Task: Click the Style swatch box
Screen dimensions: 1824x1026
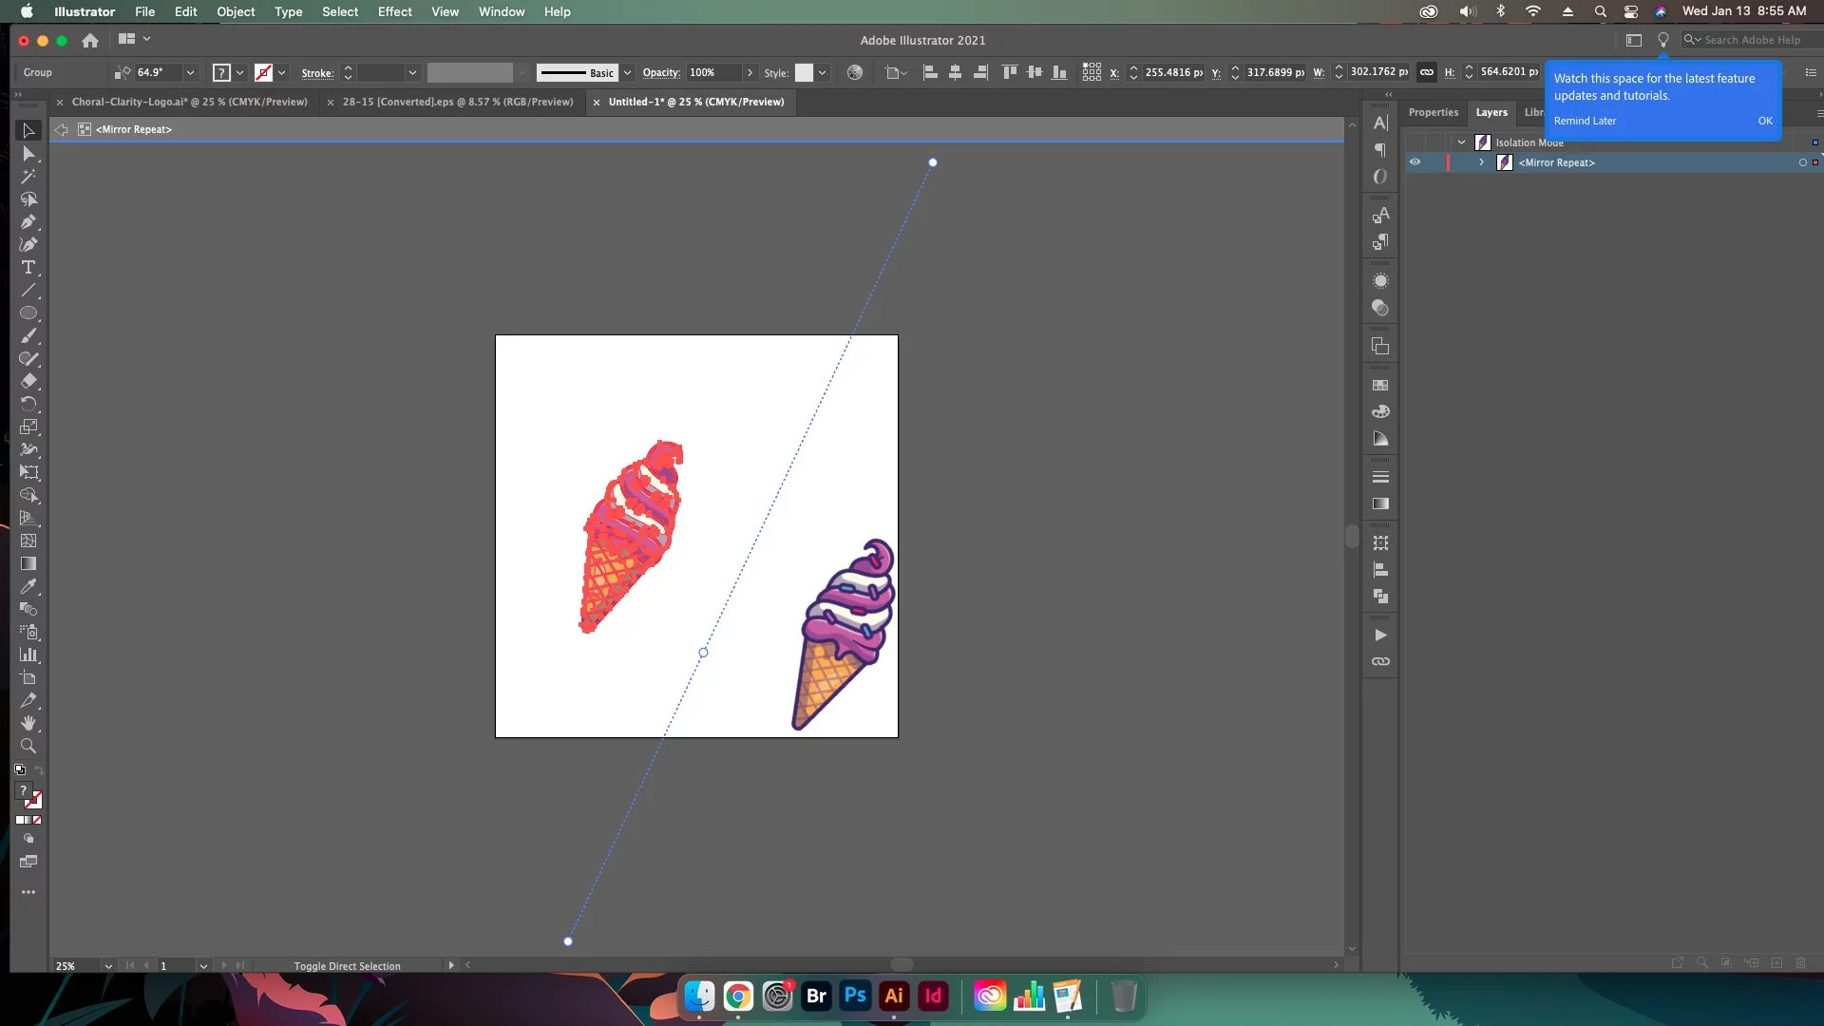Action: [804, 72]
